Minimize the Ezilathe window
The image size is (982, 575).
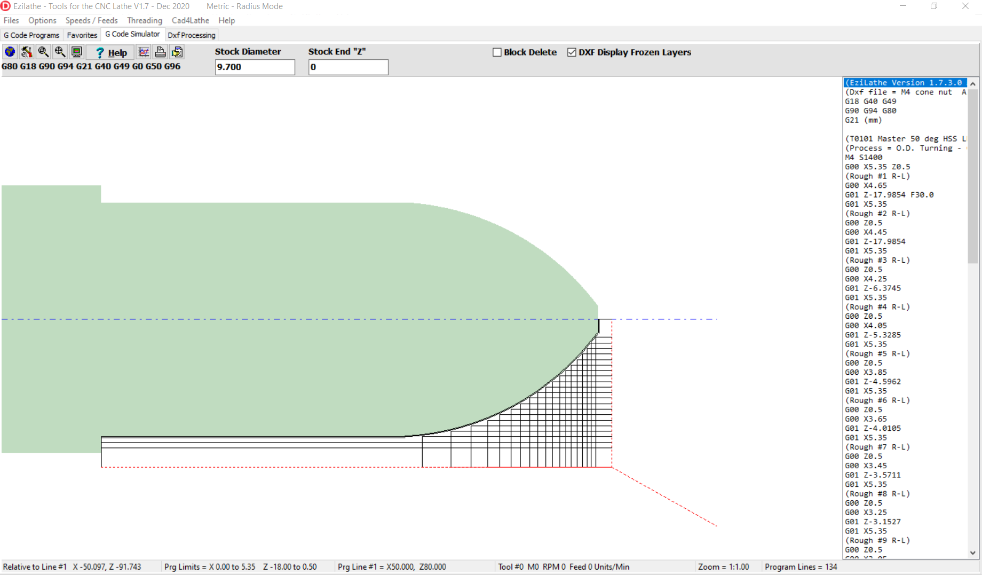903,6
